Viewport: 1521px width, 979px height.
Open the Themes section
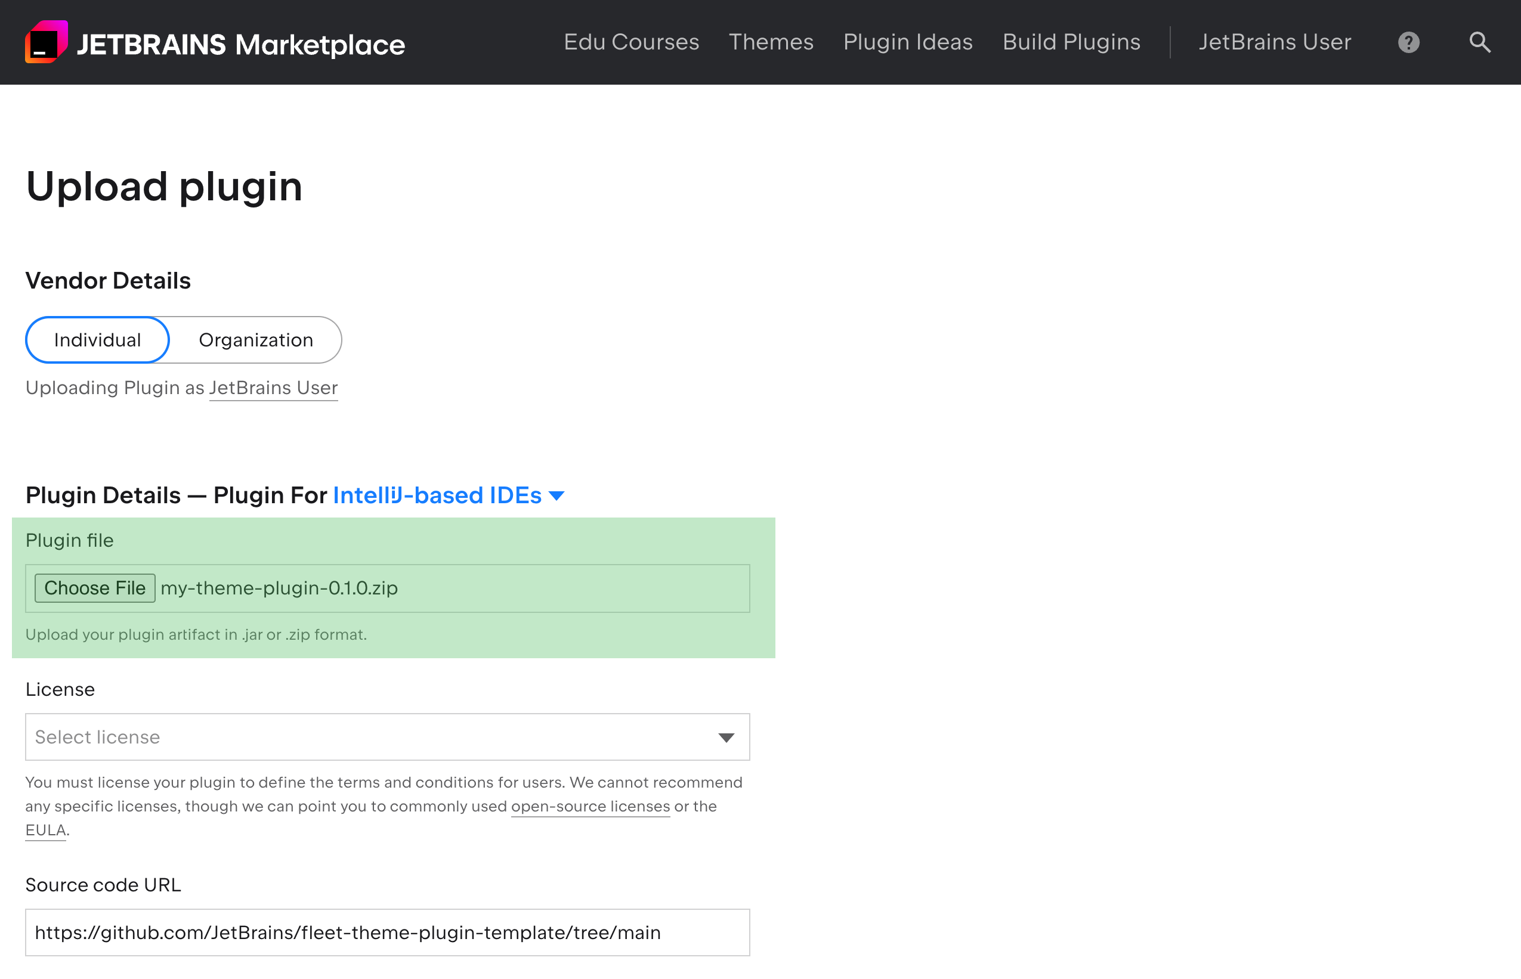point(771,42)
